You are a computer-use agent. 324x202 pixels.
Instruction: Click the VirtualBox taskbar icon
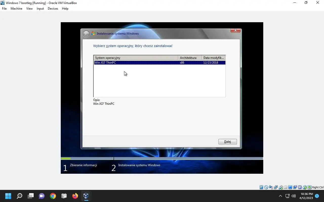(x=86, y=196)
